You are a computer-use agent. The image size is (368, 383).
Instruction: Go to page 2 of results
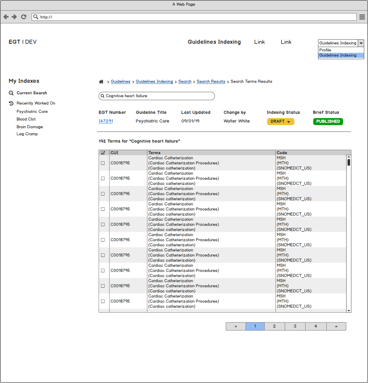pos(274,326)
